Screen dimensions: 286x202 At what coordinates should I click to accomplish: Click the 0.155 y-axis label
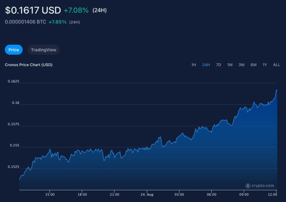pos(15,146)
